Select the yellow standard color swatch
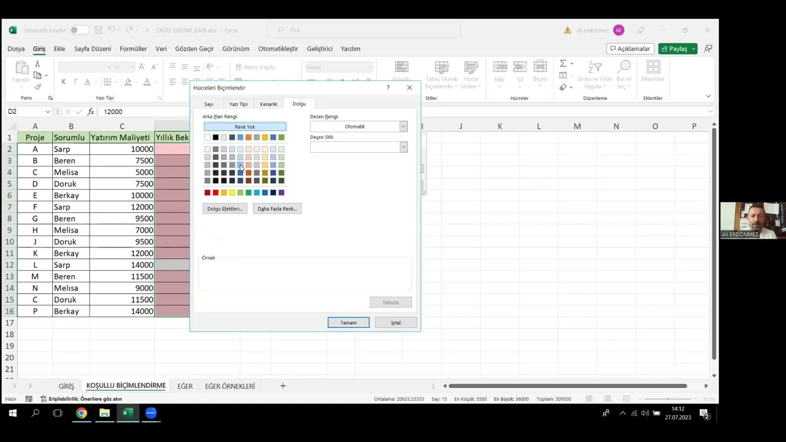786x442 pixels. click(x=232, y=193)
